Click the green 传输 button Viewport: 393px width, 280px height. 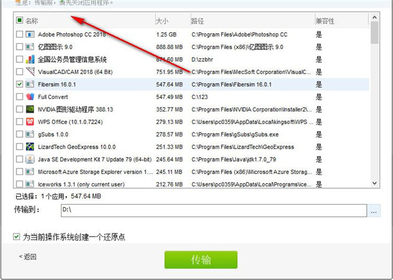tap(201, 260)
